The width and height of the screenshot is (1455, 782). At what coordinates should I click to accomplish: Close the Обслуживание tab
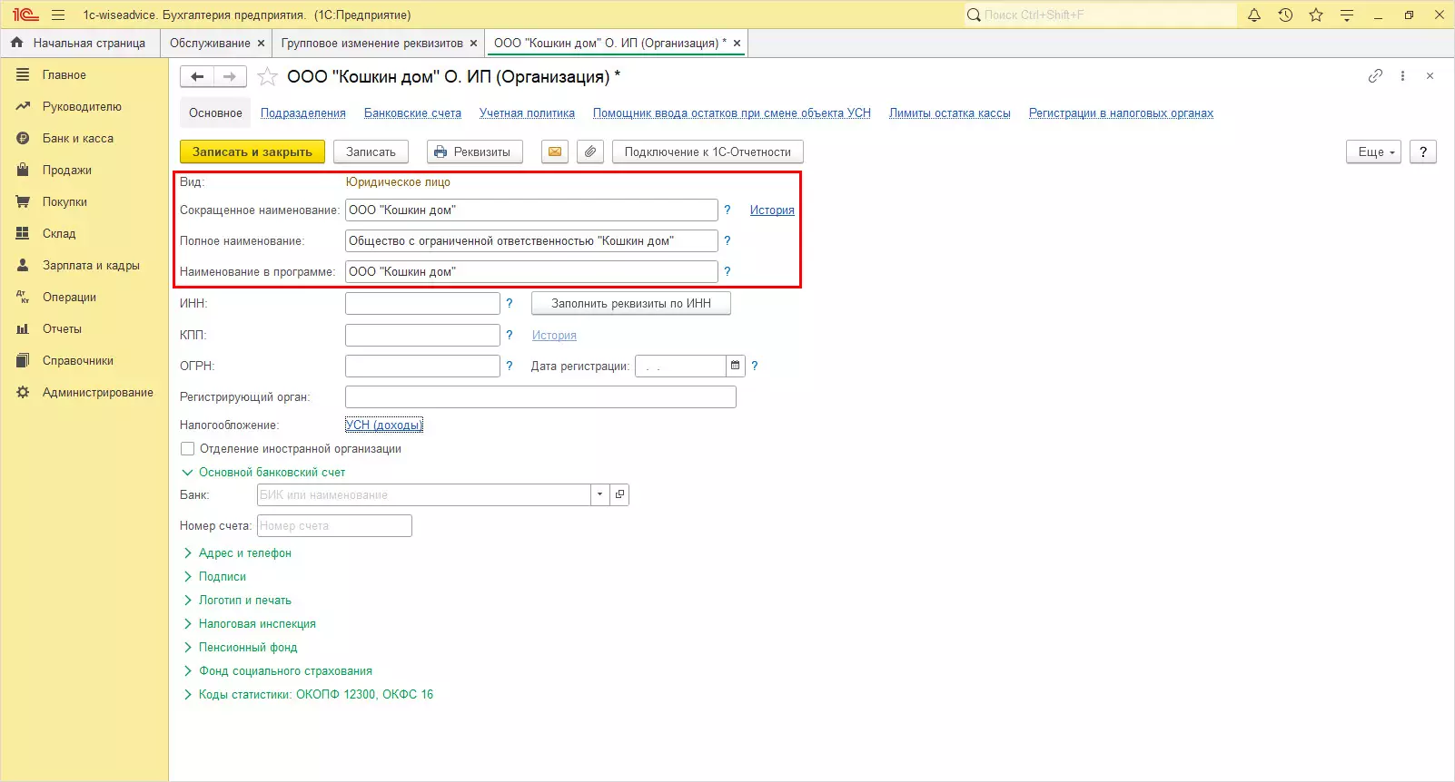point(261,43)
